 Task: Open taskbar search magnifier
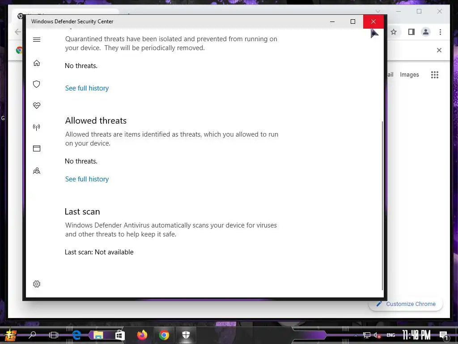coord(32,335)
